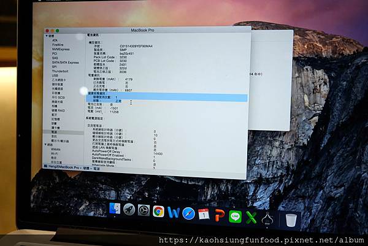
Task: Select WWAN under network section
Action: 56,149
